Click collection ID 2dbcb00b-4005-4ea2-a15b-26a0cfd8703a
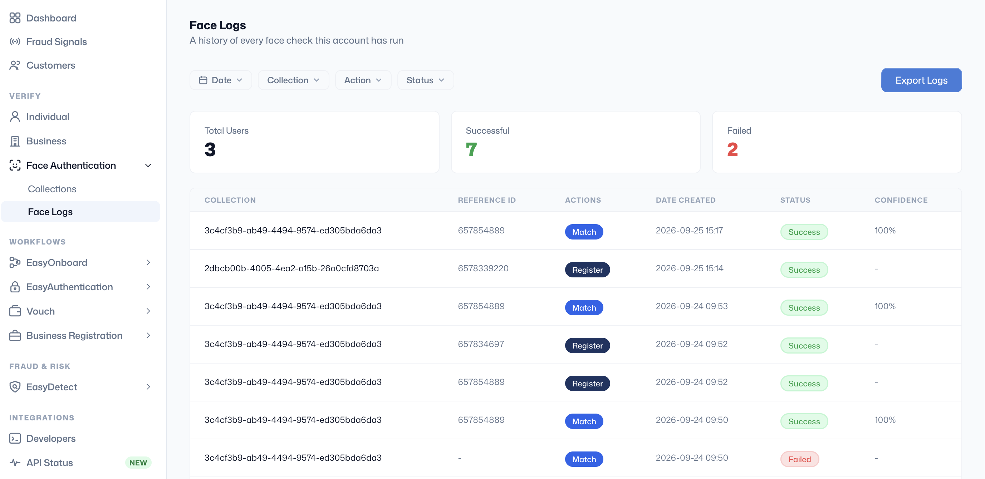This screenshot has height=479, width=985. 292,268
